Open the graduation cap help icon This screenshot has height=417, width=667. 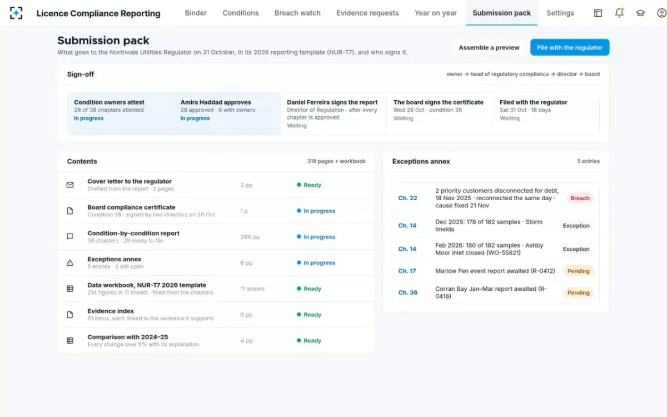click(640, 13)
